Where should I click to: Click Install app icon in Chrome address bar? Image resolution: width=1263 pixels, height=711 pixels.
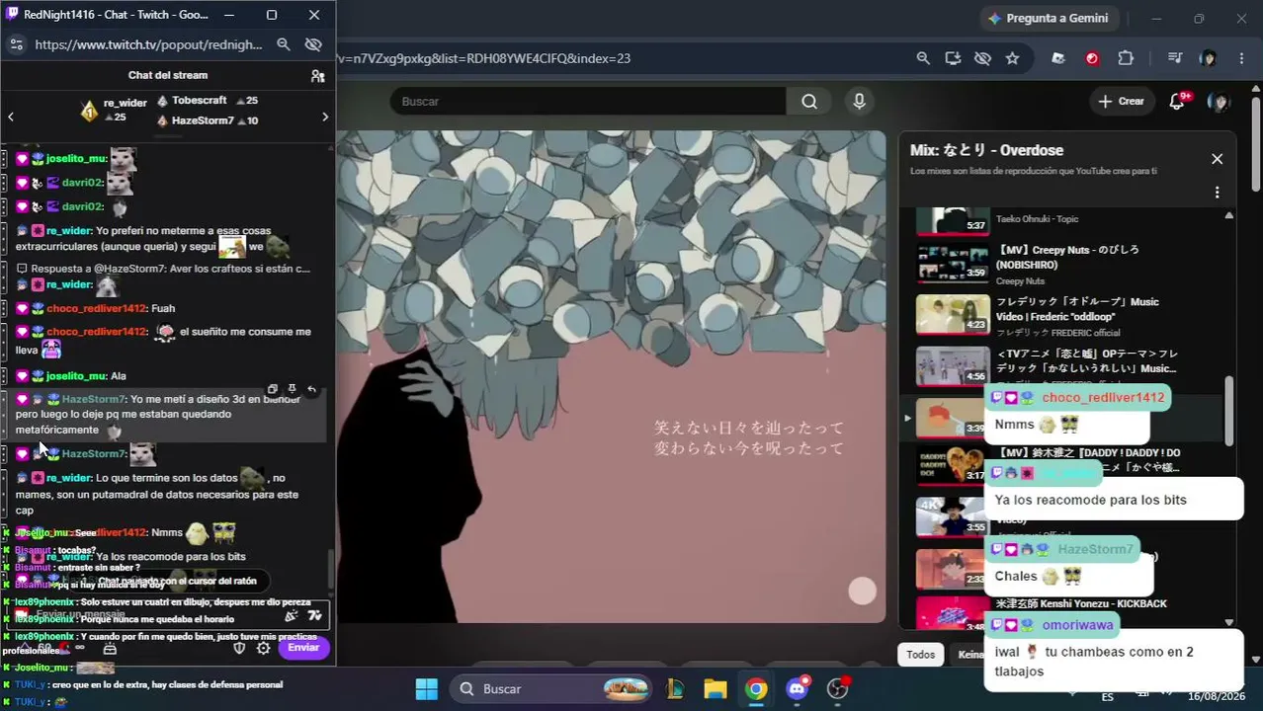(x=953, y=58)
